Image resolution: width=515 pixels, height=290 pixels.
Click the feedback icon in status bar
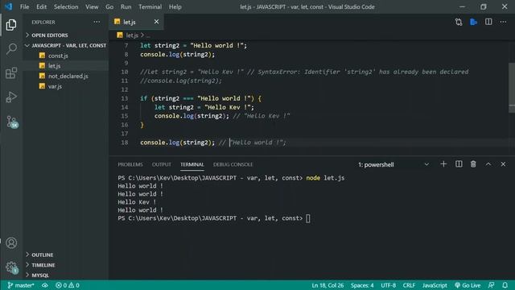(492, 285)
